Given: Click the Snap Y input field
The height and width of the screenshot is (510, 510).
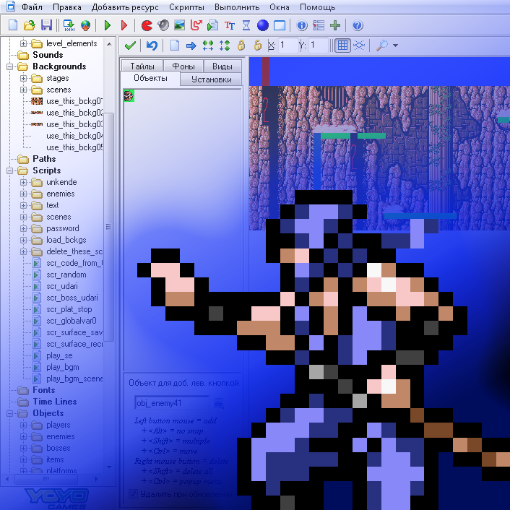Looking at the screenshot, I should pos(317,45).
